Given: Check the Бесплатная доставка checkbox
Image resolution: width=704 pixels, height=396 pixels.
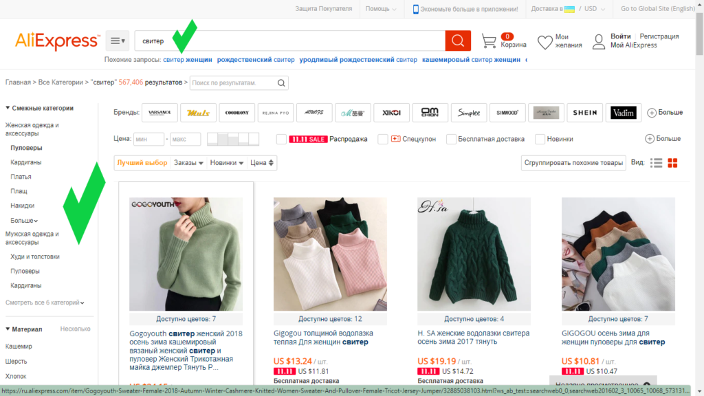Looking at the screenshot, I should pos(452,139).
